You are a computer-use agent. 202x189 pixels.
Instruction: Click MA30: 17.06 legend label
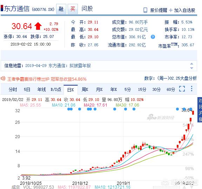127,105
